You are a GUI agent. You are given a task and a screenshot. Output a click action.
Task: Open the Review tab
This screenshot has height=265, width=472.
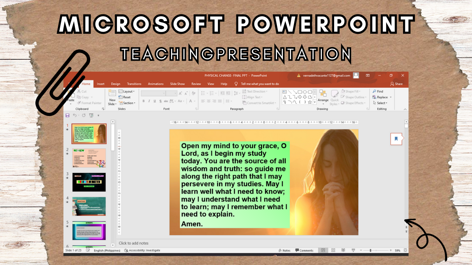pyautogui.click(x=196, y=84)
